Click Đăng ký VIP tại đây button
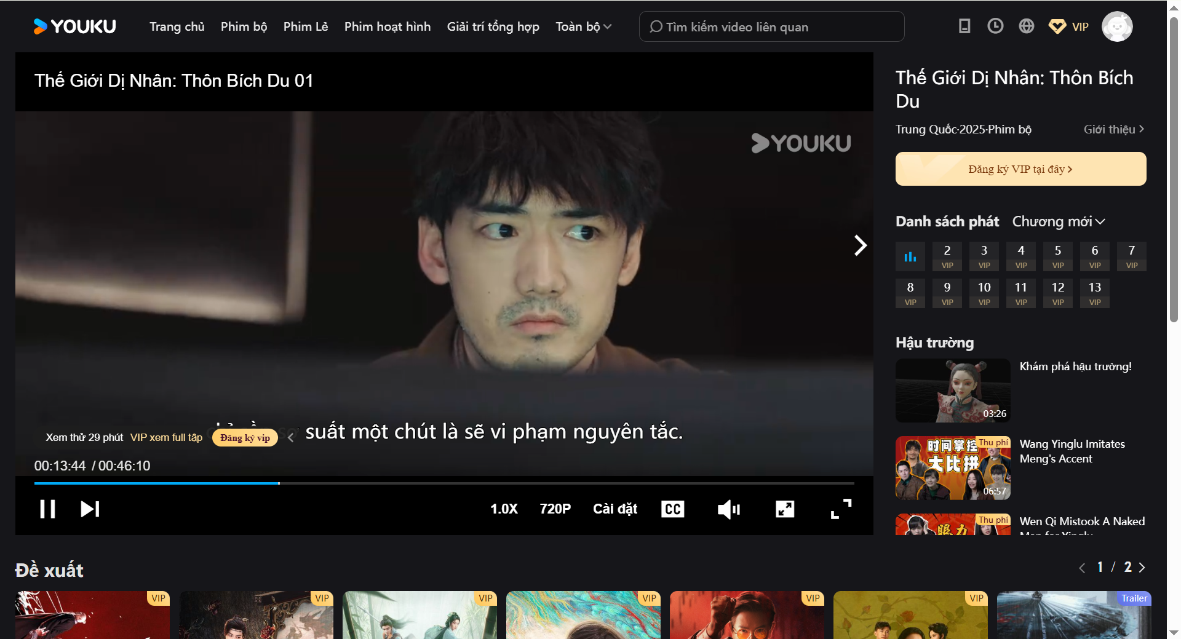This screenshot has width=1181, height=639. pos(1020,169)
